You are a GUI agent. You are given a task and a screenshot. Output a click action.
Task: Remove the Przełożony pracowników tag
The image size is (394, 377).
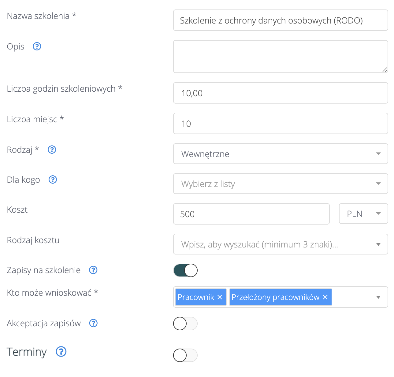coord(325,297)
